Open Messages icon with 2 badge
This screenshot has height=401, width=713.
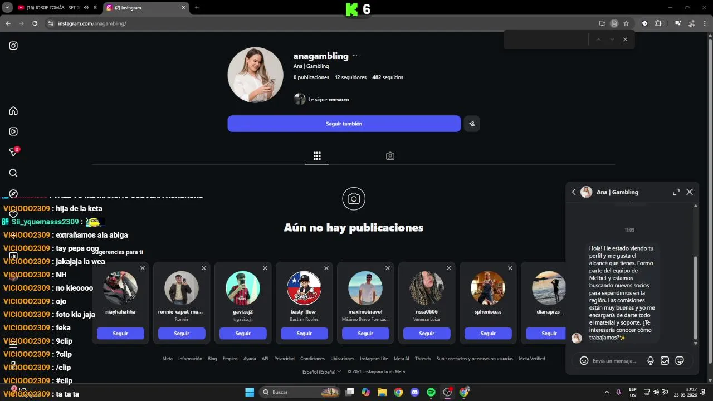14,151
